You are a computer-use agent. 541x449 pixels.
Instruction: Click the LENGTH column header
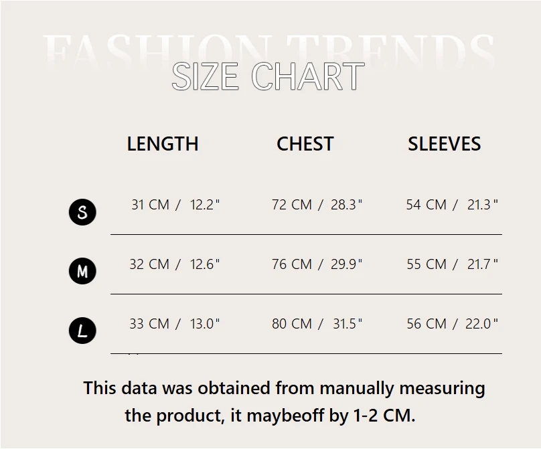(163, 144)
